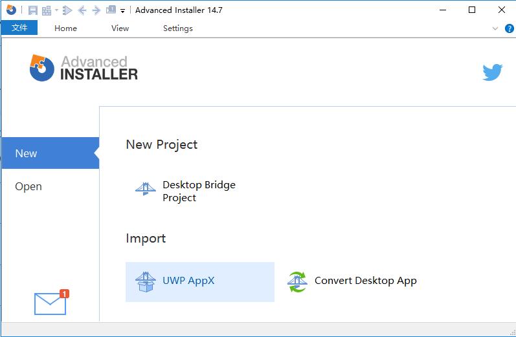516x337 pixels.
Task: Click the numbered pages icon in quick access toolbar
Action: [x=111, y=10]
